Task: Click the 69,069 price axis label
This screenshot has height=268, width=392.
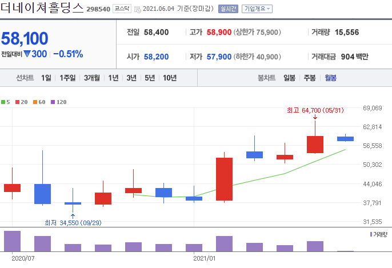Action: 373,108
